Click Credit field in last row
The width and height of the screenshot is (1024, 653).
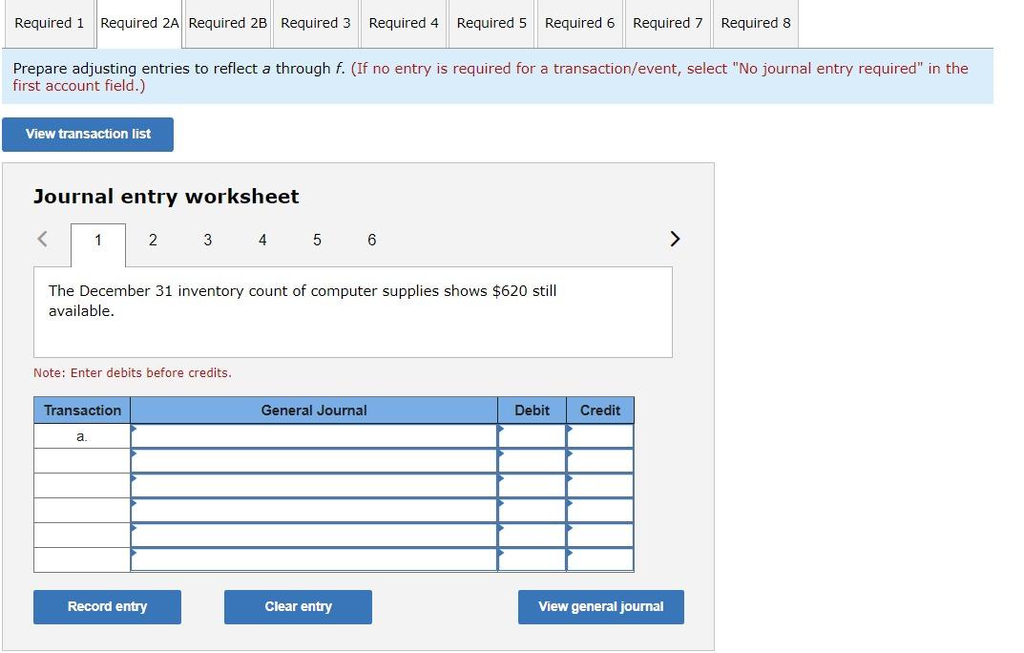(600, 559)
